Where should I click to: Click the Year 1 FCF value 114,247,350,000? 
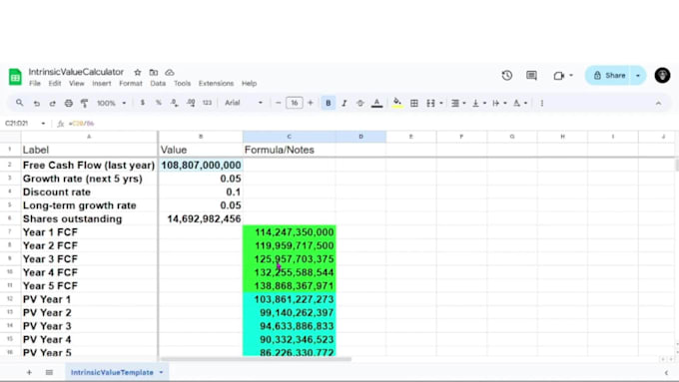click(290, 232)
